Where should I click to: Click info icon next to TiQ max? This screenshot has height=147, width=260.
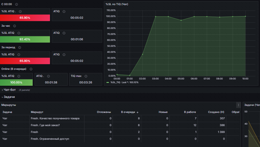tap(86, 76)
